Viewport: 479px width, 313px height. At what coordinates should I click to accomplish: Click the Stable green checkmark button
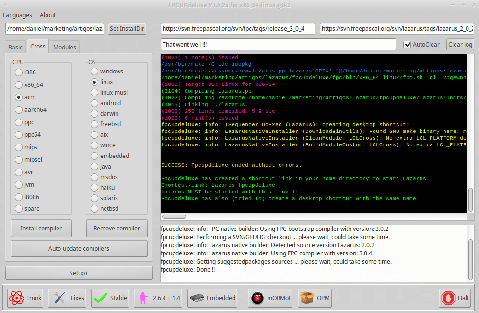point(110,298)
